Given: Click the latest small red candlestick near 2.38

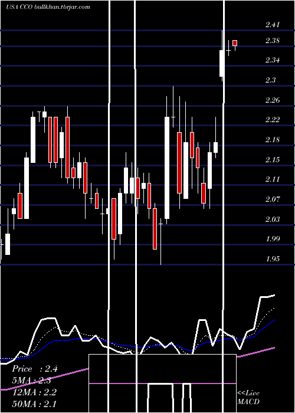Looking at the screenshot, I should (235, 43).
